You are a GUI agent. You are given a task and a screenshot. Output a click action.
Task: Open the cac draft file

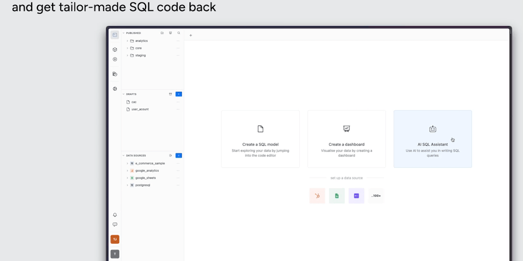(134, 102)
